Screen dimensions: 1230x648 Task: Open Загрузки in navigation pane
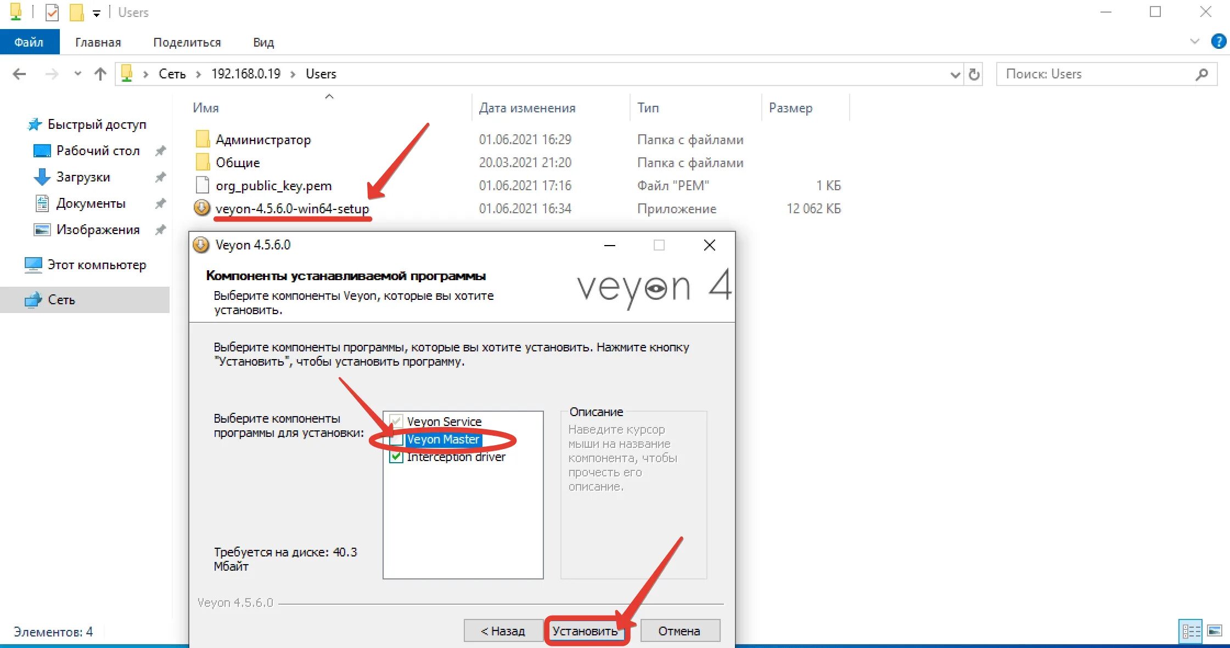(83, 177)
